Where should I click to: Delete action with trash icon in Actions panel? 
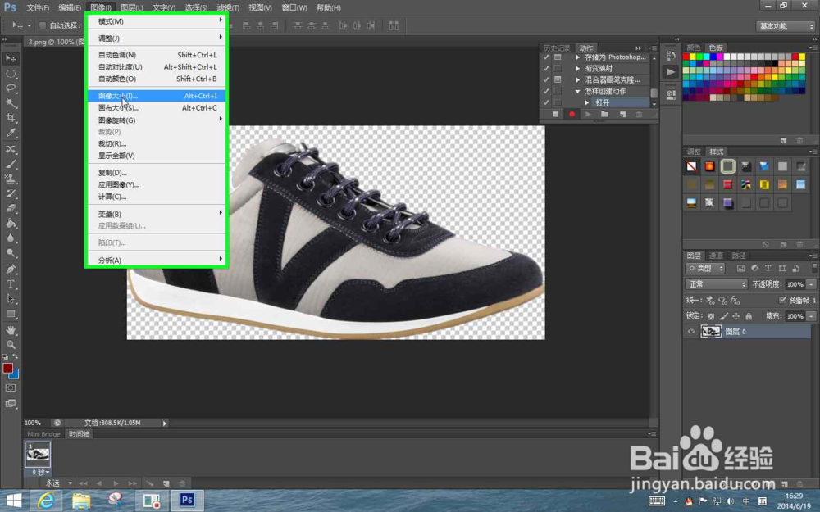pos(639,114)
